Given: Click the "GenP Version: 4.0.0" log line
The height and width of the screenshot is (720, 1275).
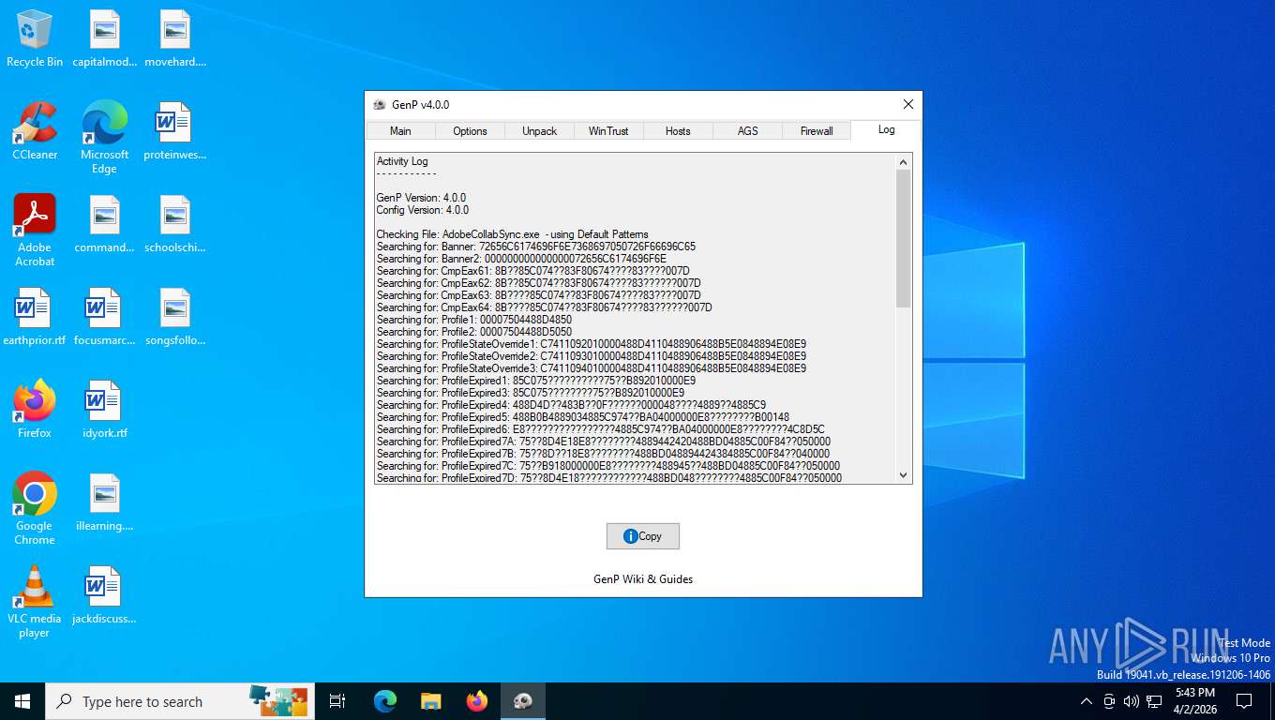Looking at the screenshot, I should click(x=421, y=198).
